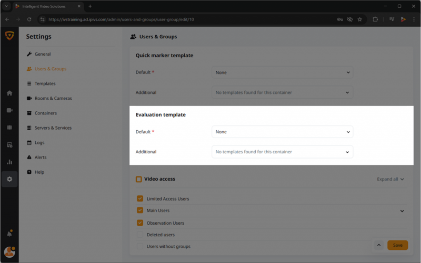
Task: Click the Quick marker template heading
Action: (x=164, y=56)
